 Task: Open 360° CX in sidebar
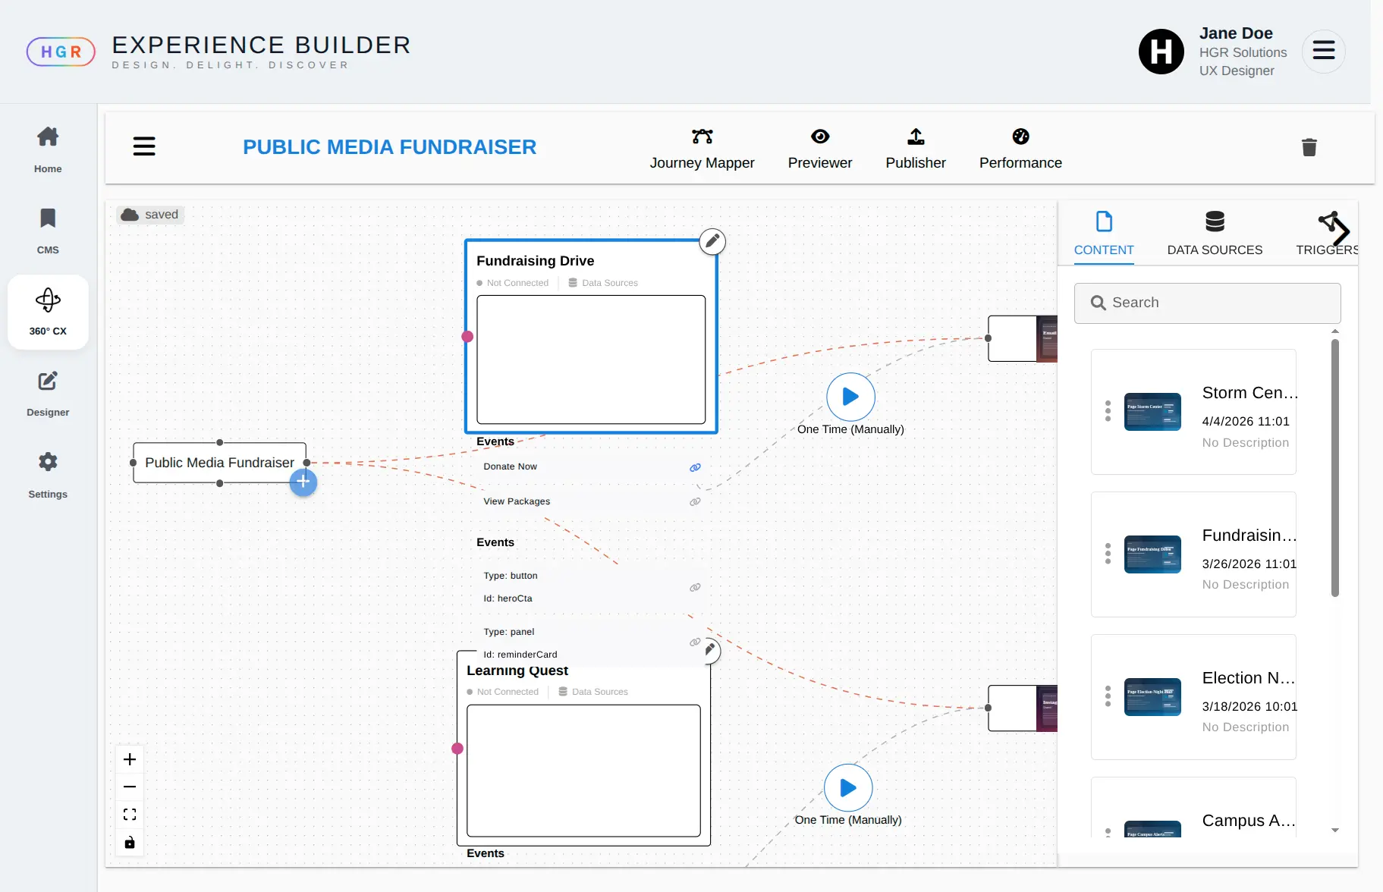48,312
